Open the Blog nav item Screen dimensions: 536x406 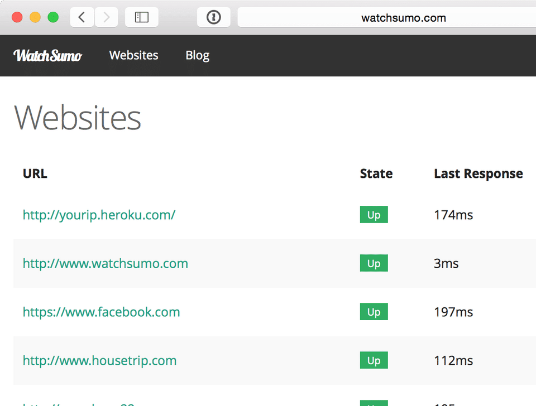pos(198,56)
